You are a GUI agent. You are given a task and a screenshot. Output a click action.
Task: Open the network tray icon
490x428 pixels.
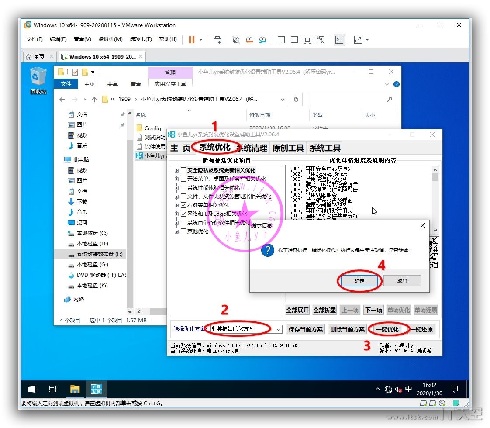tap(388, 389)
